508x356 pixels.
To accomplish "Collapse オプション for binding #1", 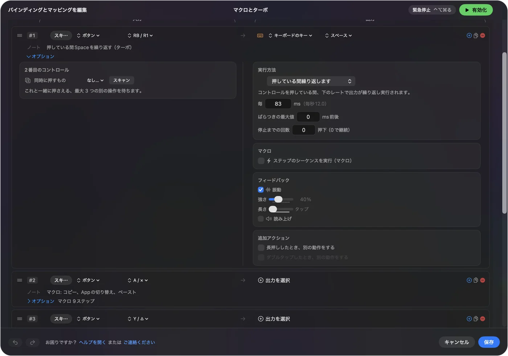I will point(40,57).
